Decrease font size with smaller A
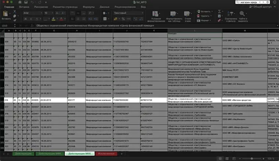 click(x=63, y=13)
